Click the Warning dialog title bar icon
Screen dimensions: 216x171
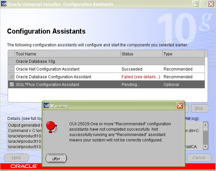coord(46,106)
